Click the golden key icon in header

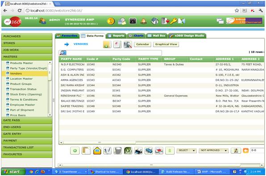(173, 21)
